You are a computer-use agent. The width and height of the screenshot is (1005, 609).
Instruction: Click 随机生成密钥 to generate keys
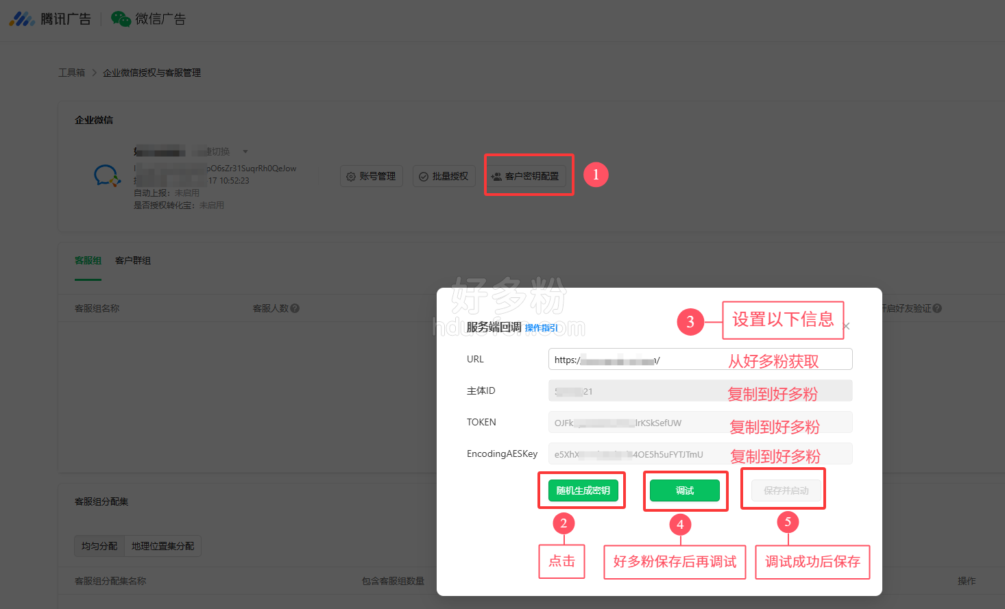[583, 490]
